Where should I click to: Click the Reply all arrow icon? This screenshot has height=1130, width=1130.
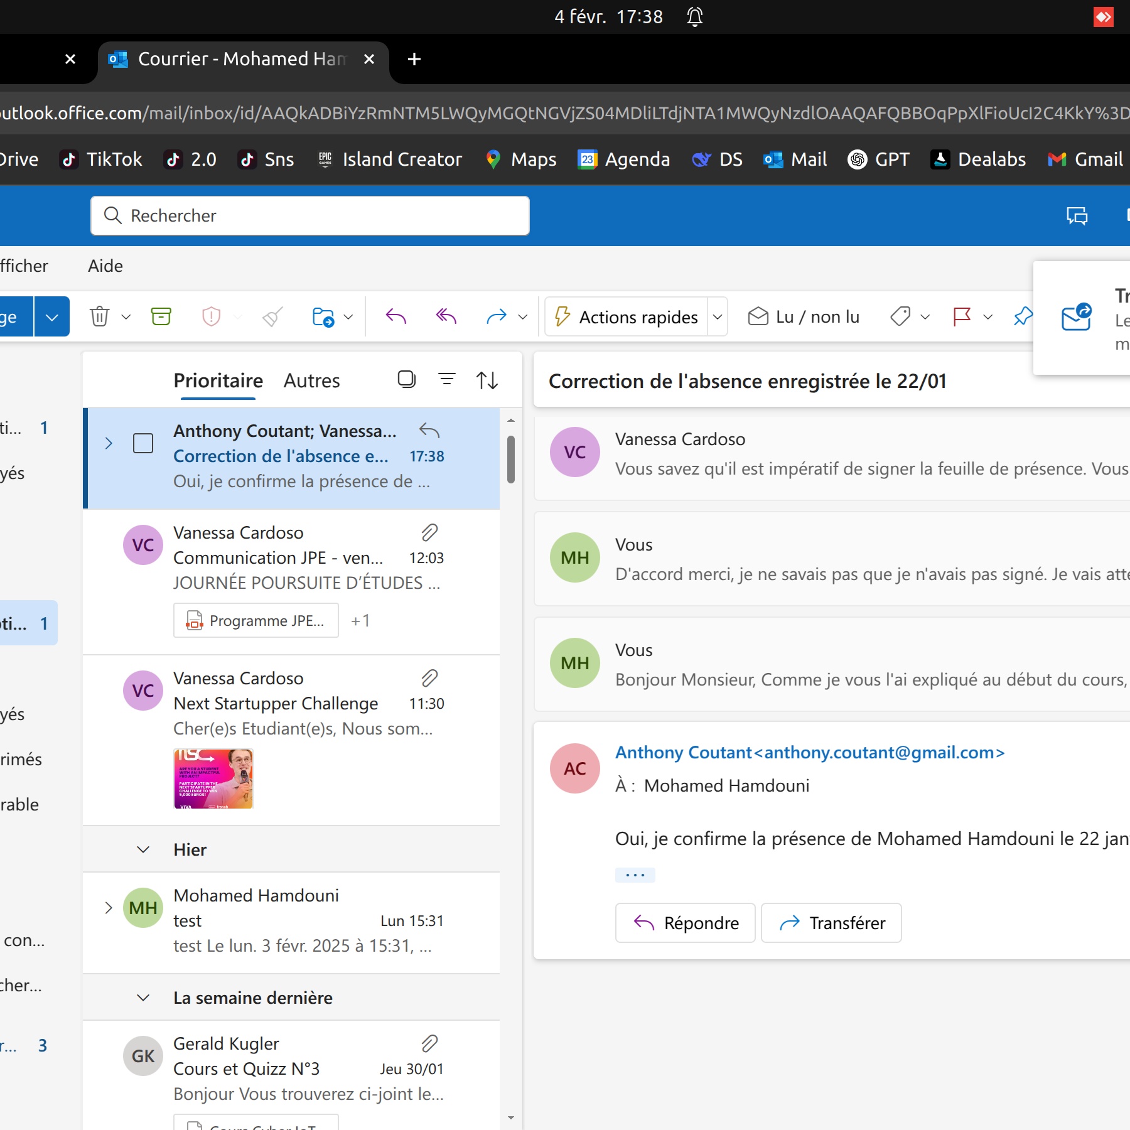(446, 316)
